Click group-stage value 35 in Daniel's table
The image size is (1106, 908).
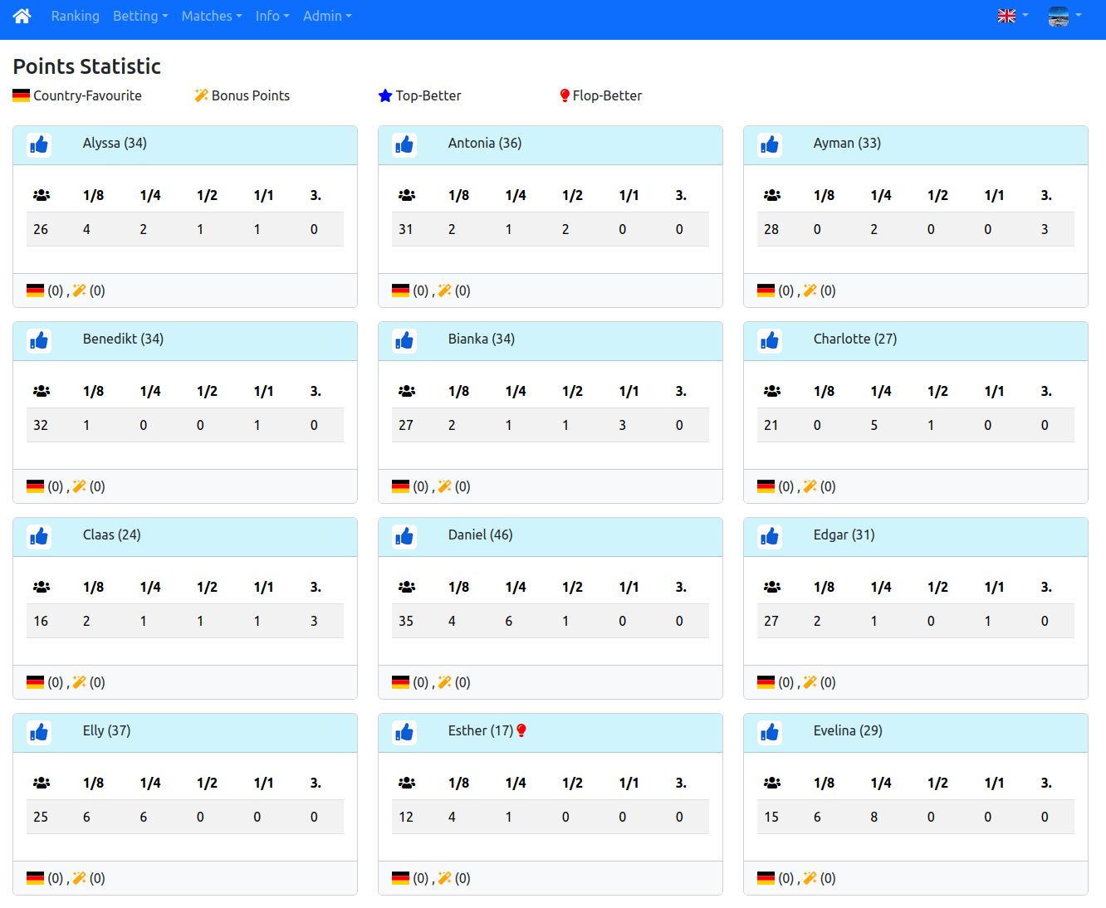point(406,621)
